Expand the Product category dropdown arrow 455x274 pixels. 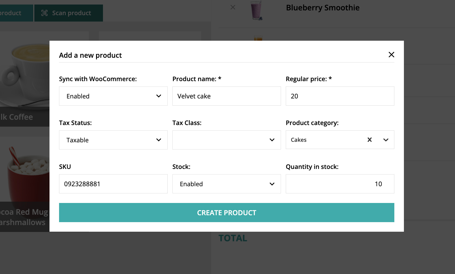pos(386,140)
